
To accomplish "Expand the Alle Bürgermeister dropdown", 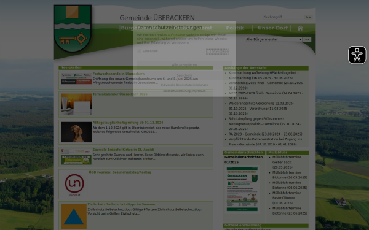I will pyautogui.click(x=274, y=39).
